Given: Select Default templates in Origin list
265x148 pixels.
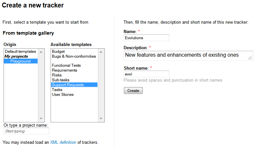Looking at the screenshot, I should [x=21, y=51].
